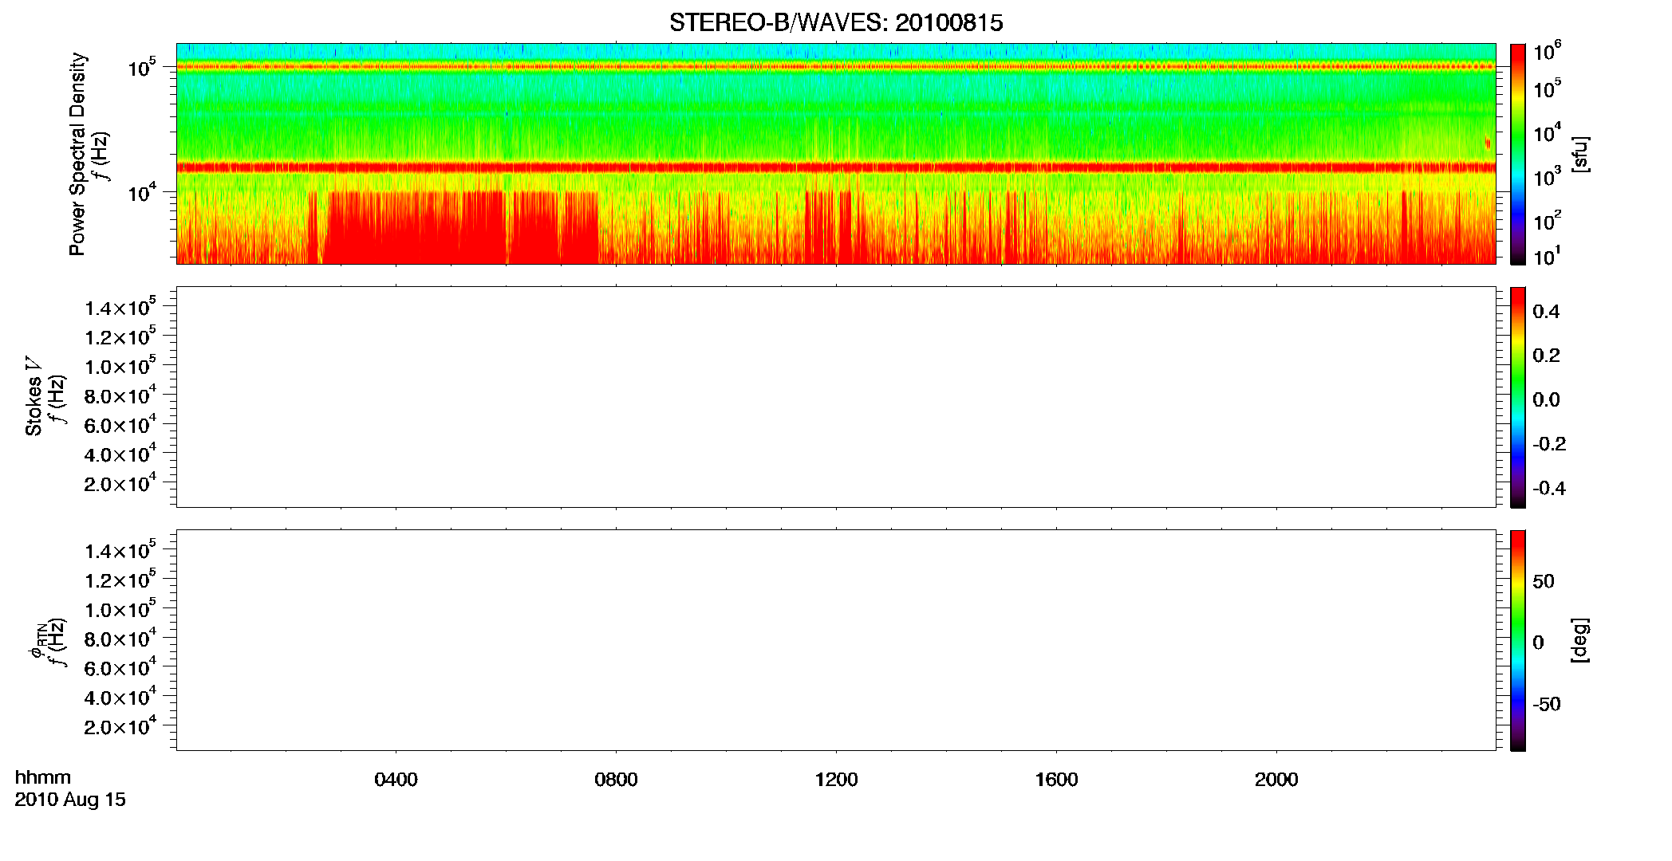This screenshot has width=1672, height=861.
Task: Click the 1200 time axis label
Action: pos(836,780)
